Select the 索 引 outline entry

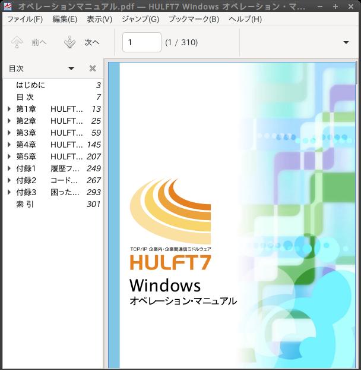coord(25,204)
